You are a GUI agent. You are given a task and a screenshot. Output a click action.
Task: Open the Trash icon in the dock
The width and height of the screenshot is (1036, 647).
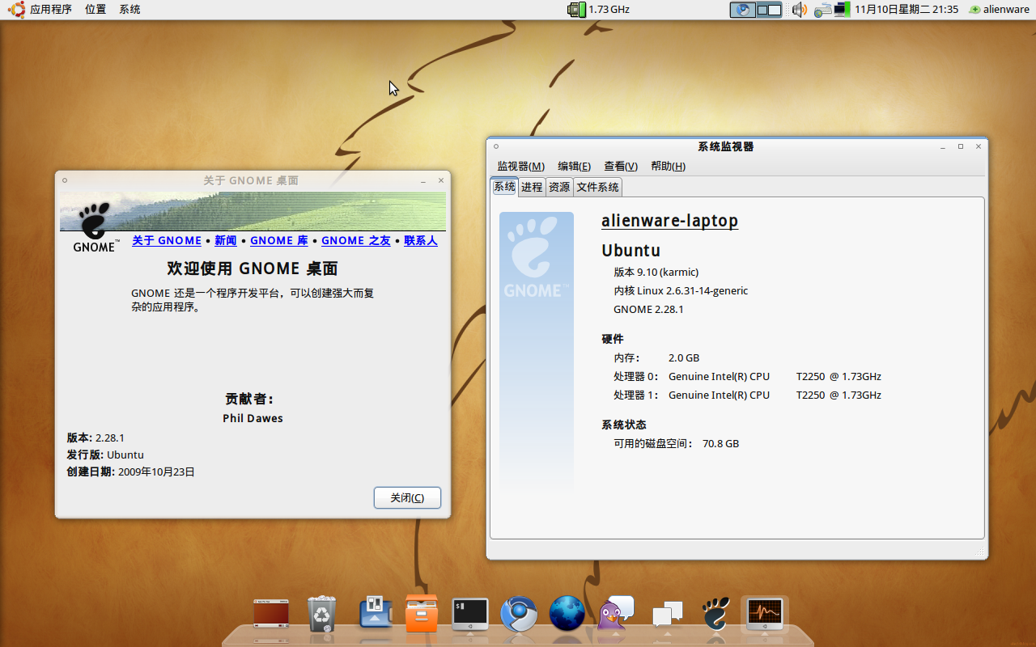coord(322,613)
